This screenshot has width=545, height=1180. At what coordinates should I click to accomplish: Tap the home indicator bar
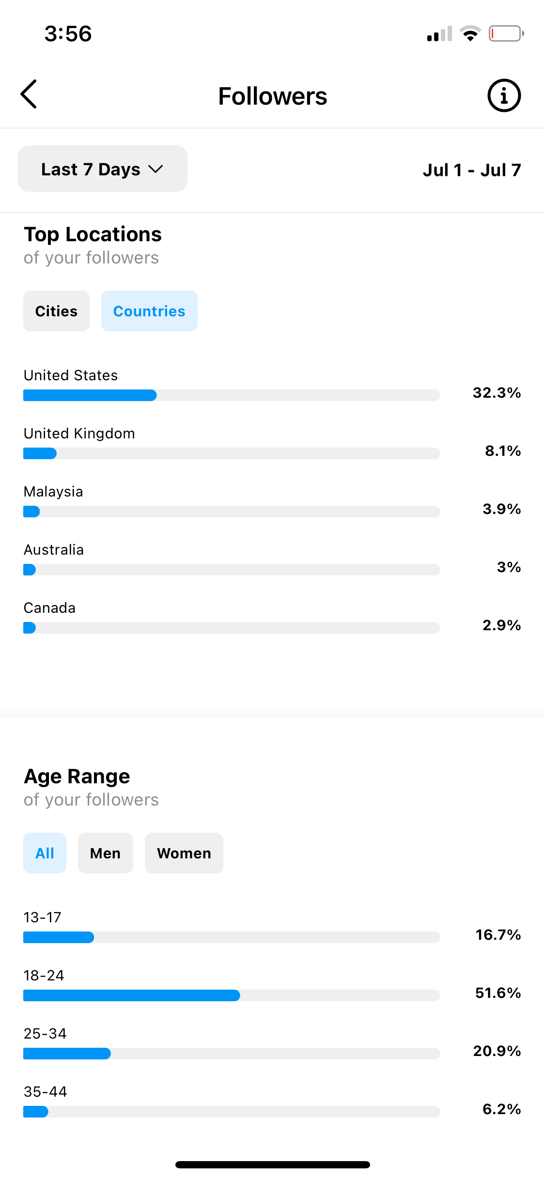(273, 1164)
